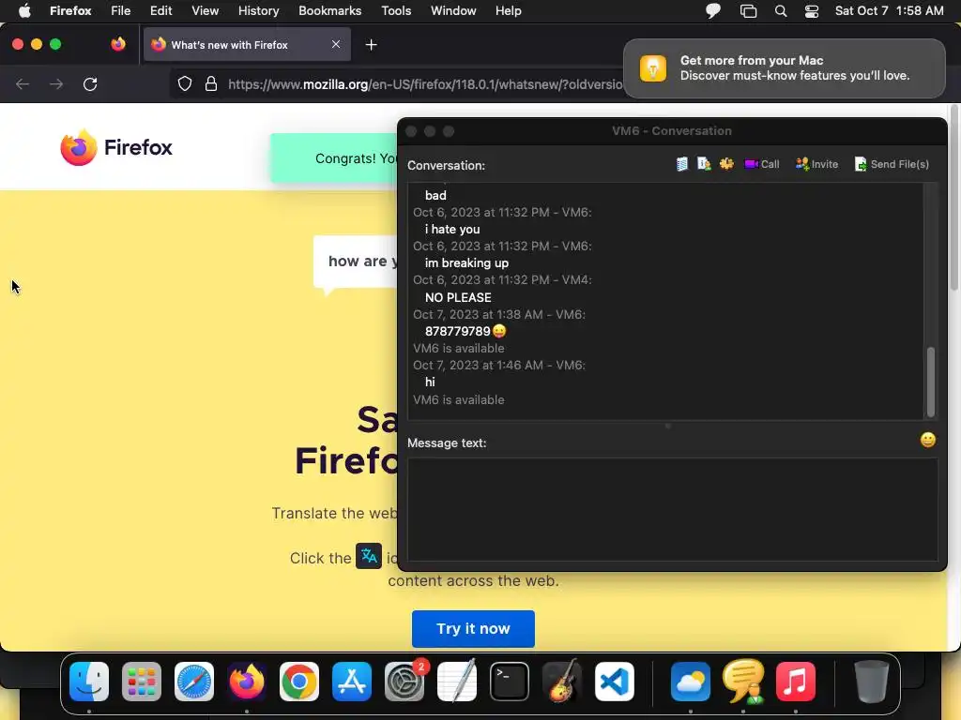Open the Window menu
Screen dimensions: 961x720
coord(453,11)
